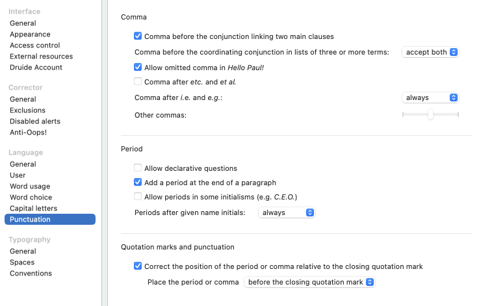The height and width of the screenshot is (306, 481).
Task: Open Periods after given name initials dropdown
Action: point(287,212)
